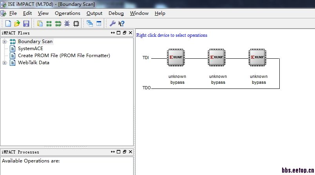Open the Output menu
The width and height of the screenshot is (315, 175).
94,13
